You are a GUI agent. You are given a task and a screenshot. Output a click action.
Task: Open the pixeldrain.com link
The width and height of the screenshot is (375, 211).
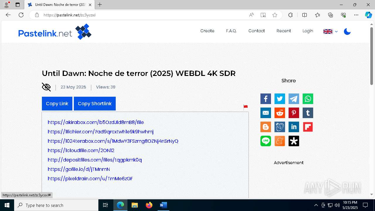pyautogui.click(x=90, y=178)
